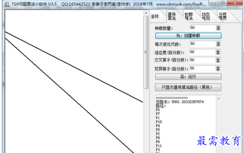Screen dimensions: 244x153
Task: Select the 总路长 result line
Action: 180,102
